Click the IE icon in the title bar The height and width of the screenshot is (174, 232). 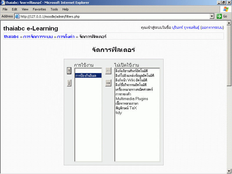coord(3,3)
